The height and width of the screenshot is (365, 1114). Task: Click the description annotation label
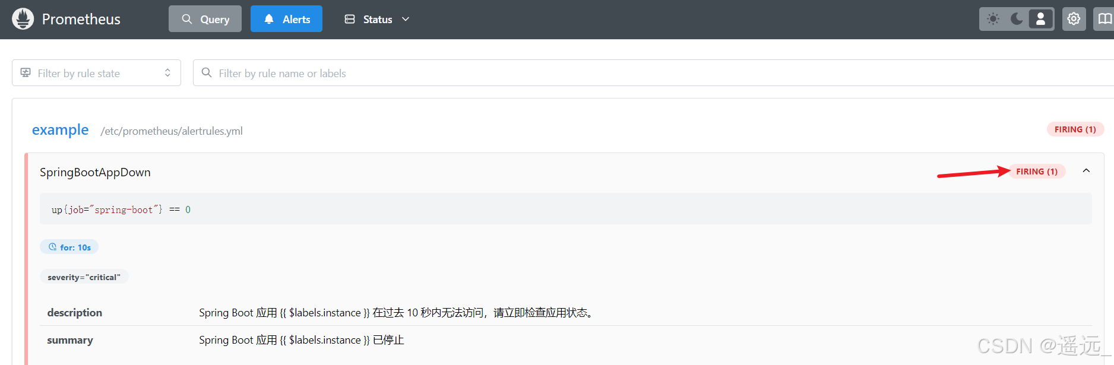click(x=75, y=313)
